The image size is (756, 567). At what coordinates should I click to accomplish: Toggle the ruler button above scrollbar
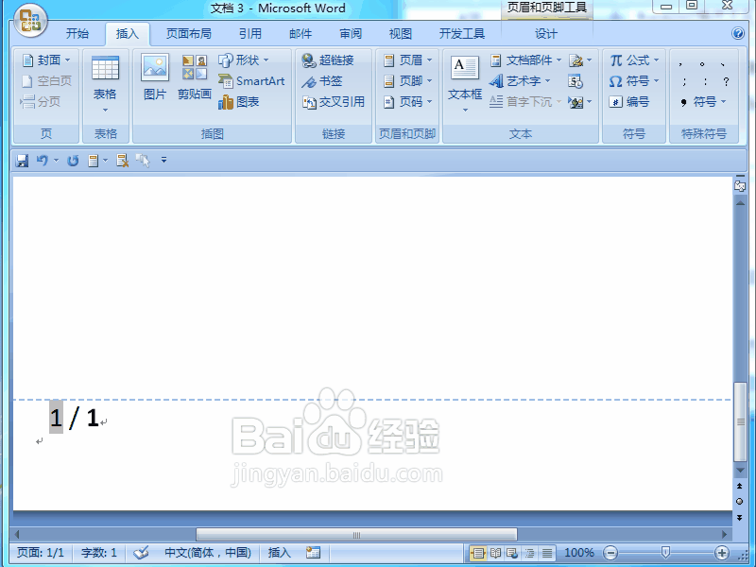point(740,186)
